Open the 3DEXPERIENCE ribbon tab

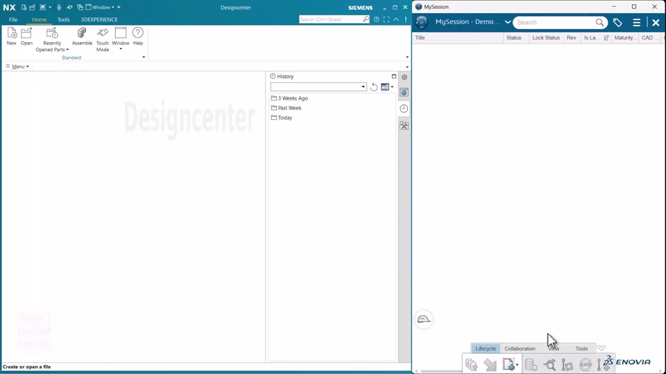[x=99, y=19]
